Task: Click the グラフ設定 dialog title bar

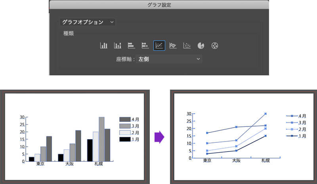Action: click(x=159, y=5)
